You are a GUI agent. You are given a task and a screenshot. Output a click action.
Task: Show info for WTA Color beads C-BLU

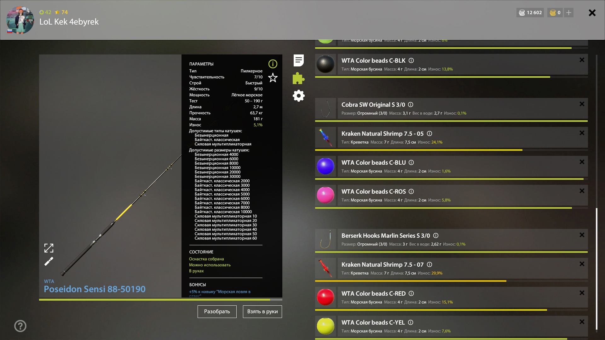(x=411, y=162)
